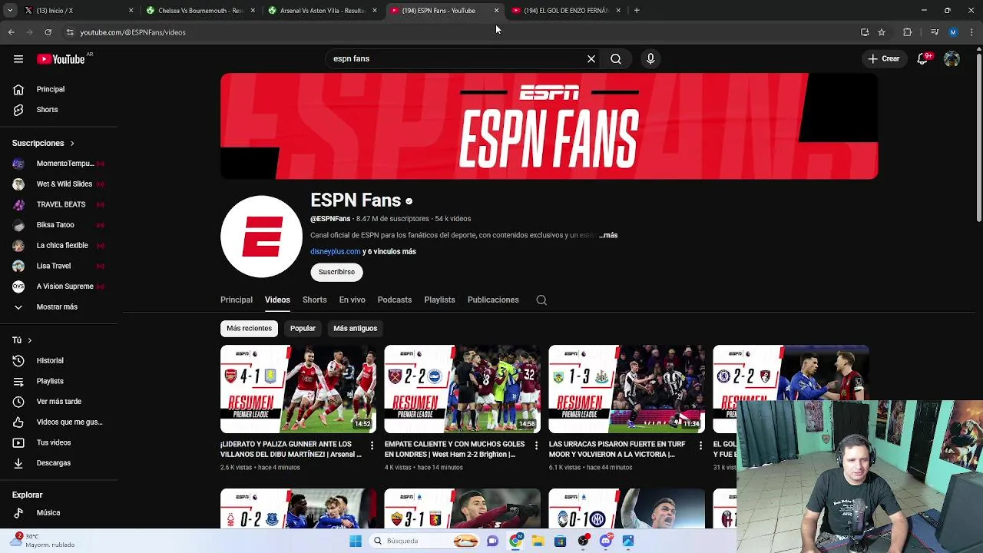Switch to channel Principal tab
Viewport: 983px width, 553px height.
click(x=237, y=300)
